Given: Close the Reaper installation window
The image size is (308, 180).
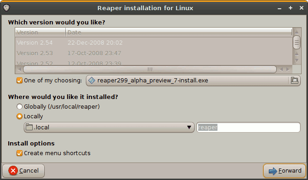Looking at the screenshot, I should coord(302,8).
